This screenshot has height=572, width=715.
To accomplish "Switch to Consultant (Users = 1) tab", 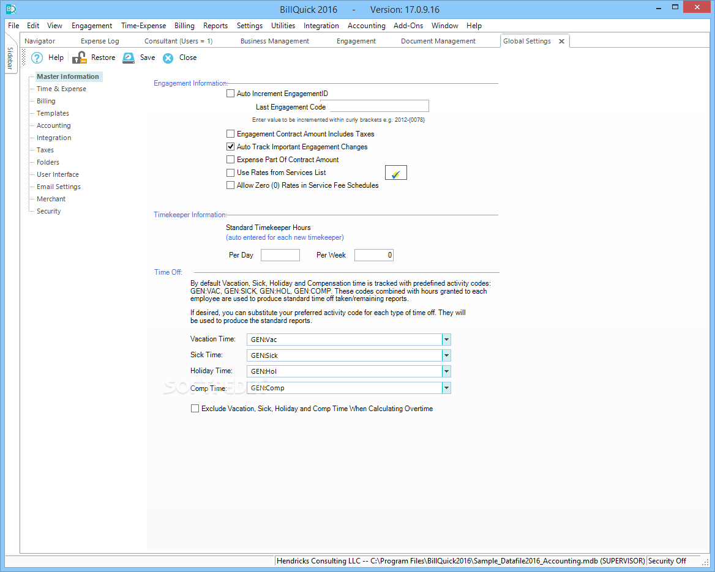I will (x=178, y=41).
